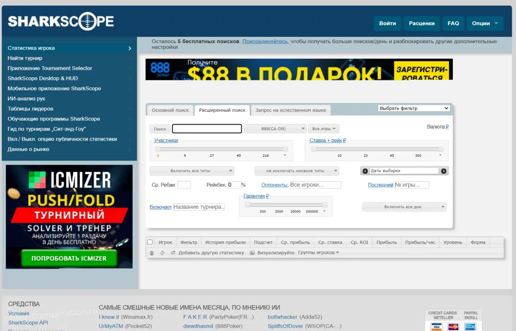
Task: Open the Выбрать фильтр dropdown
Action: click(x=414, y=108)
